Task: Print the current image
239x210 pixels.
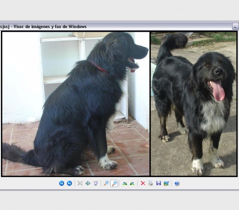Action: coord(151,183)
